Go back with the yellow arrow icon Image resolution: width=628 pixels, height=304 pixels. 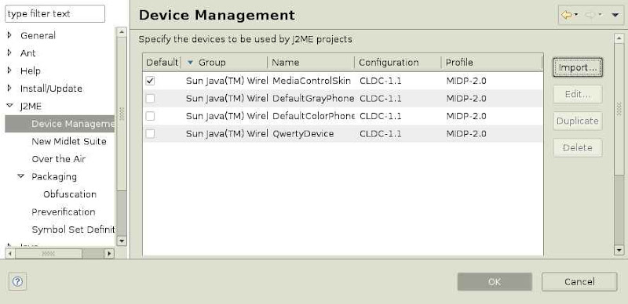566,15
